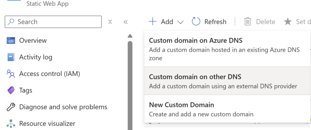Click the greyed Delete label

[x=265, y=22]
